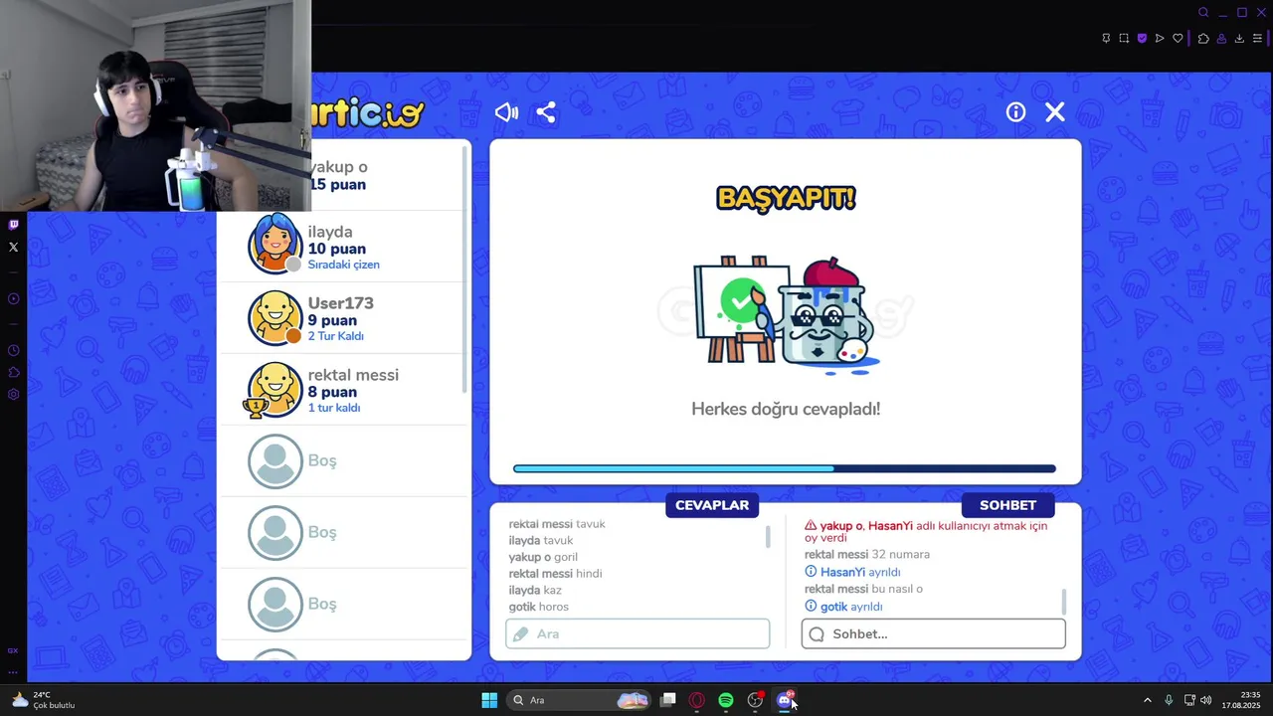
Task: Click 'gotik ayrıldı' chat notice
Action: 844,607
